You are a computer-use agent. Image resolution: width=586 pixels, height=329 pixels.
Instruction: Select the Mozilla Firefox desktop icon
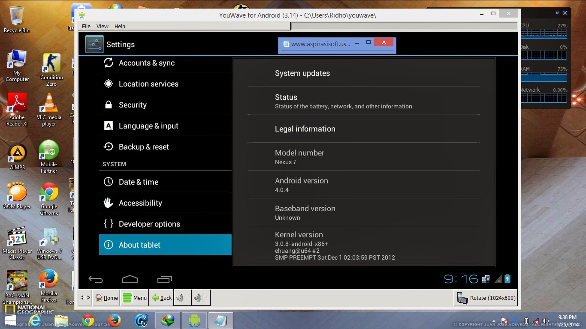(x=49, y=286)
